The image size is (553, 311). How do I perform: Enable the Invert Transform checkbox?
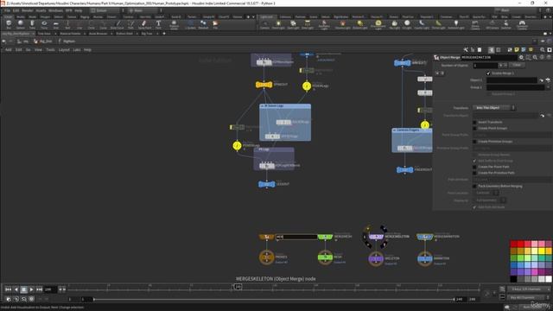click(x=474, y=122)
